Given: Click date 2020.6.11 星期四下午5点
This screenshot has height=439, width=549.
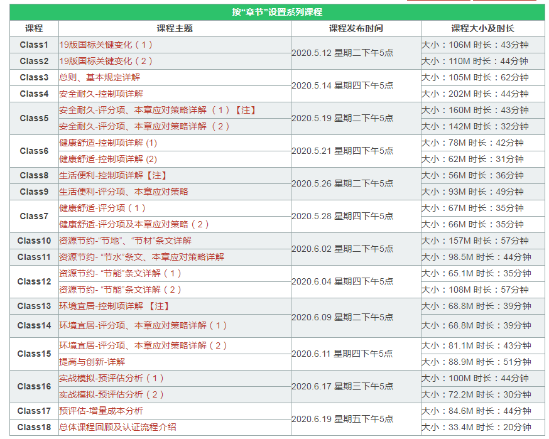Looking at the screenshot, I should pyautogui.click(x=342, y=354).
